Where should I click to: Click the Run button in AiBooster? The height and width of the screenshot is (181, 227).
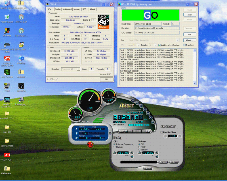click(x=174, y=162)
